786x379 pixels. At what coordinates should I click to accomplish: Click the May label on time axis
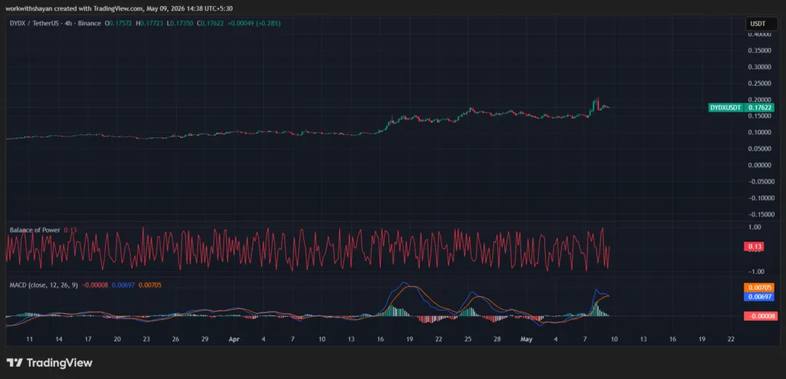526,339
